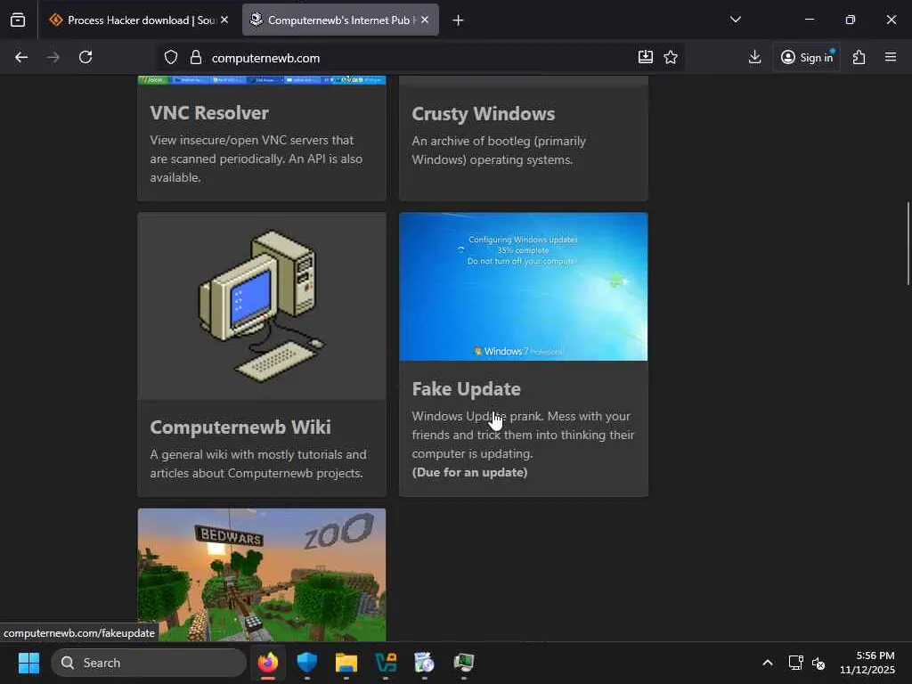Image resolution: width=912 pixels, height=684 pixels.
Task: Click the VNC Resolver description text
Action: [x=256, y=159]
